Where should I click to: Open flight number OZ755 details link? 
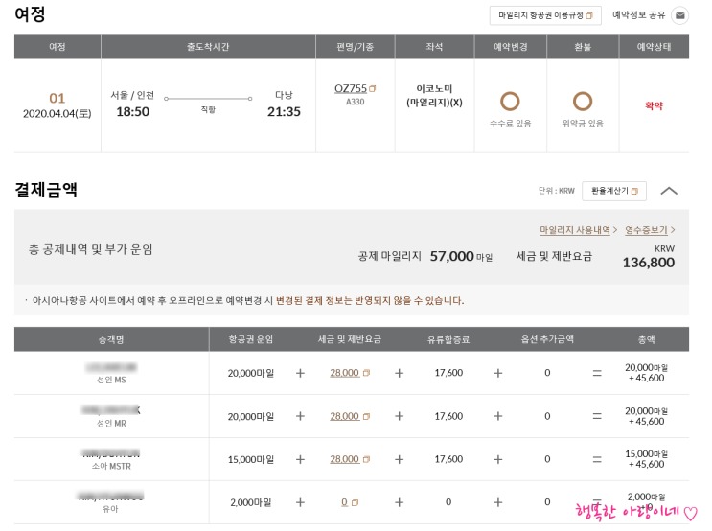coord(350,88)
